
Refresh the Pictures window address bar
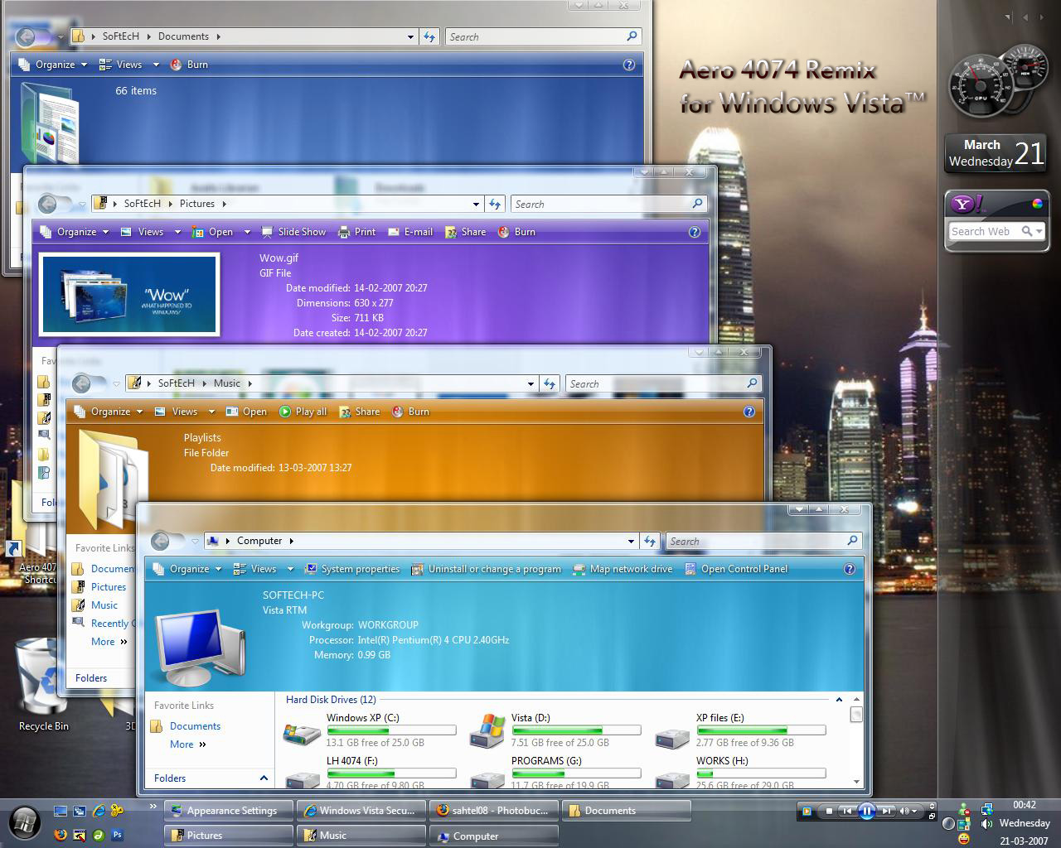click(x=495, y=204)
